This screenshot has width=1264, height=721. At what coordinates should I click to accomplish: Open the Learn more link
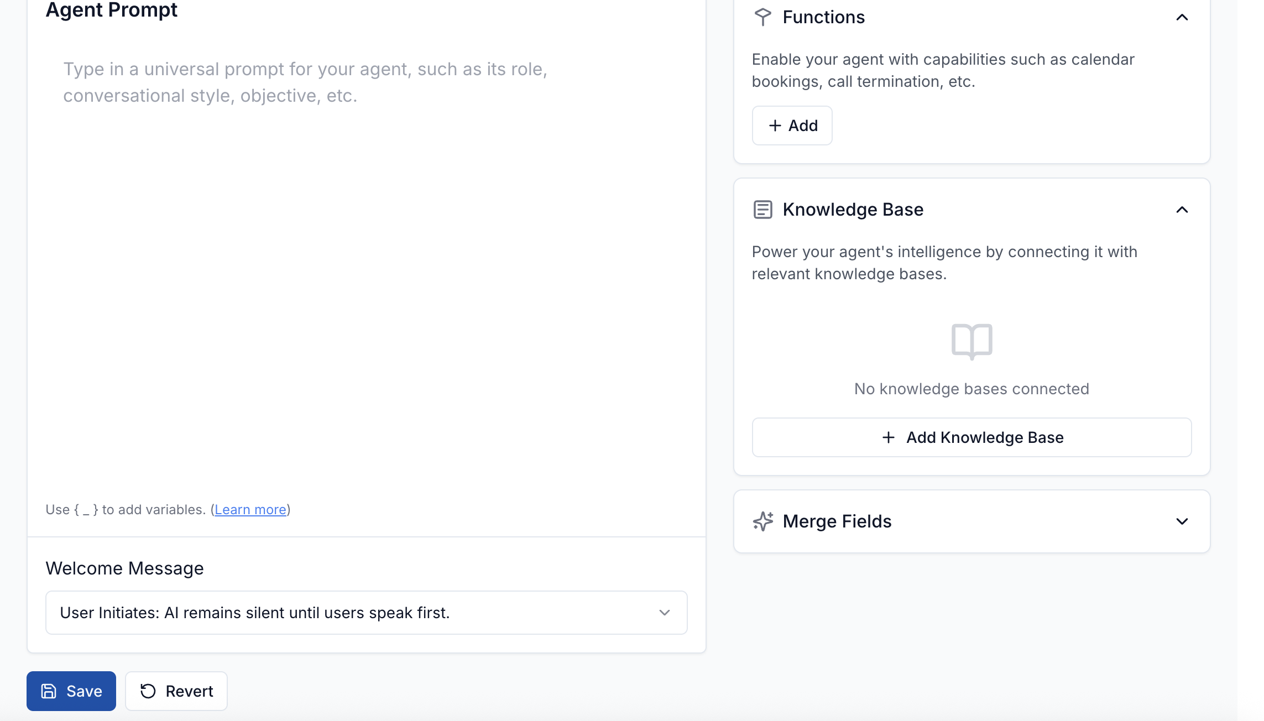250,509
